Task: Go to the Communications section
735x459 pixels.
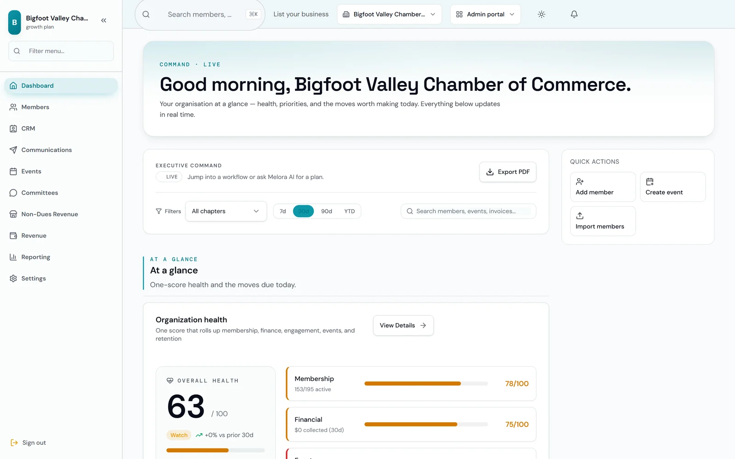Action: (61, 150)
